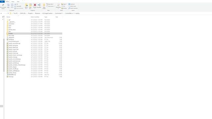212x119 pixels.
Task: Click Copy path in the Clipboard group
Action: click(18, 6)
